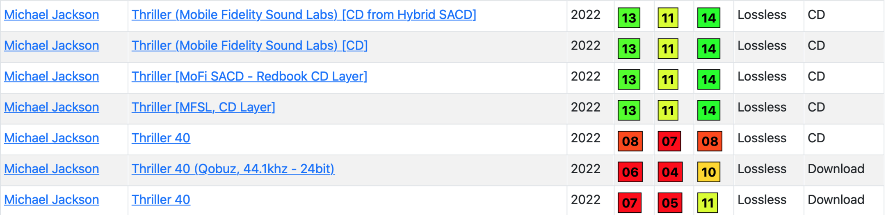
Task: Click green 13 badge in MoFi SACD row
Action: [x=629, y=80]
